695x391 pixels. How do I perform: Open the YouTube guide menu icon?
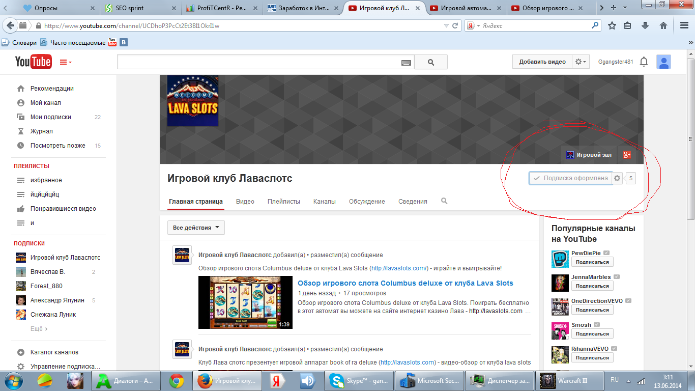coord(66,62)
